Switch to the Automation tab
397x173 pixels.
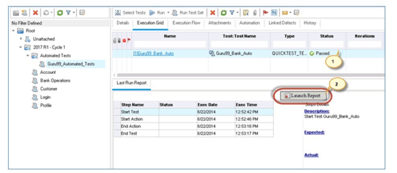coord(250,23)
